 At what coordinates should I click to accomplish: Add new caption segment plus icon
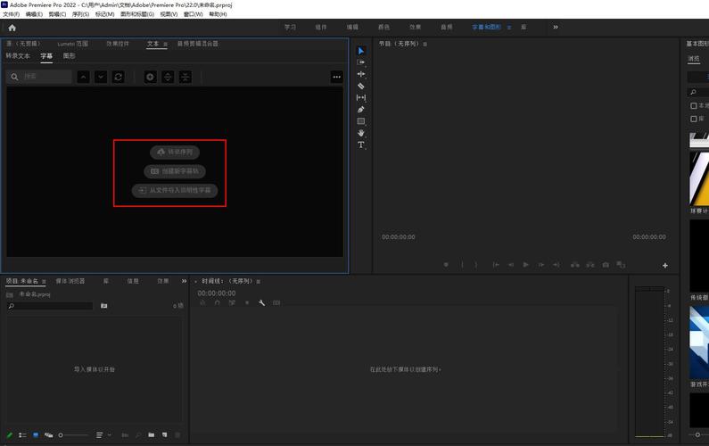(x=150, y=77)
